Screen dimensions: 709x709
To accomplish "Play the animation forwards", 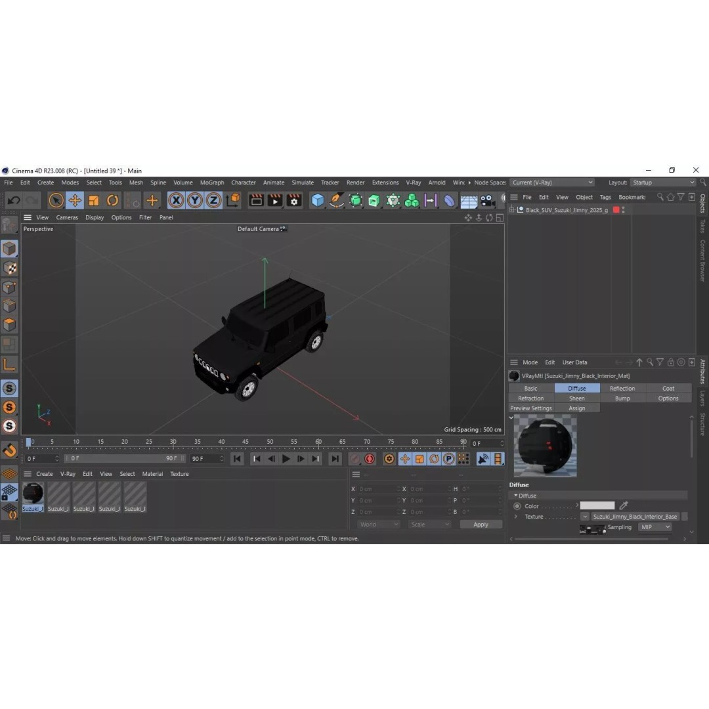I will (286, 459).
